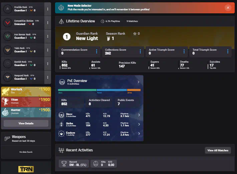Click the Crucible Rank emblem icon

tap(8, 9)
